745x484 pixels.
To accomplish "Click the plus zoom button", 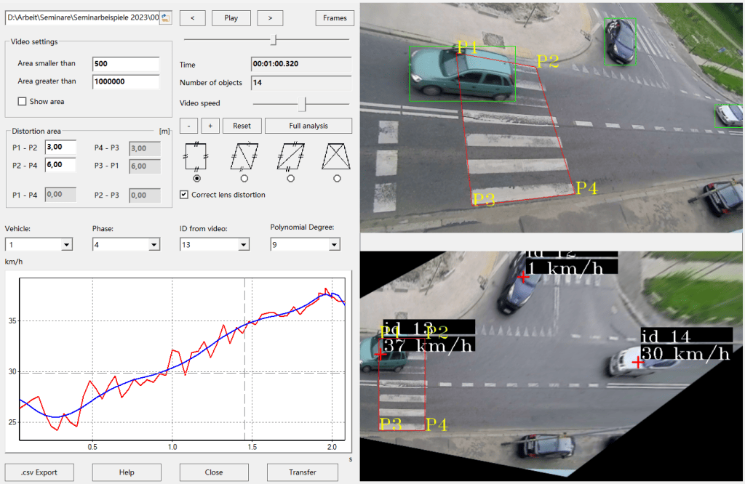I will tap(210, 126).
